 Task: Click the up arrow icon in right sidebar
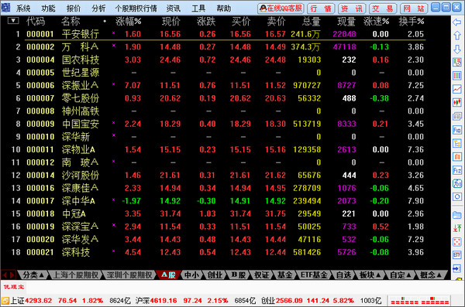457,36
